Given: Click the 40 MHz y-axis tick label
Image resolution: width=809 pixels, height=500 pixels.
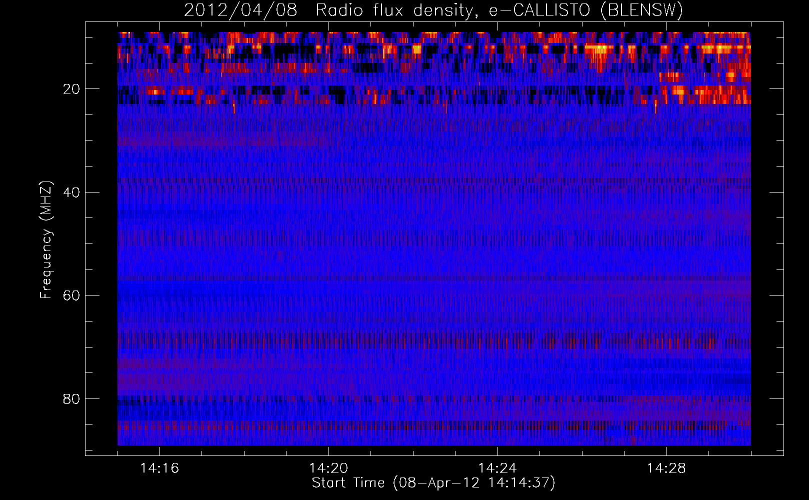Looking at the screenshot, I should [x=71, y=192].
